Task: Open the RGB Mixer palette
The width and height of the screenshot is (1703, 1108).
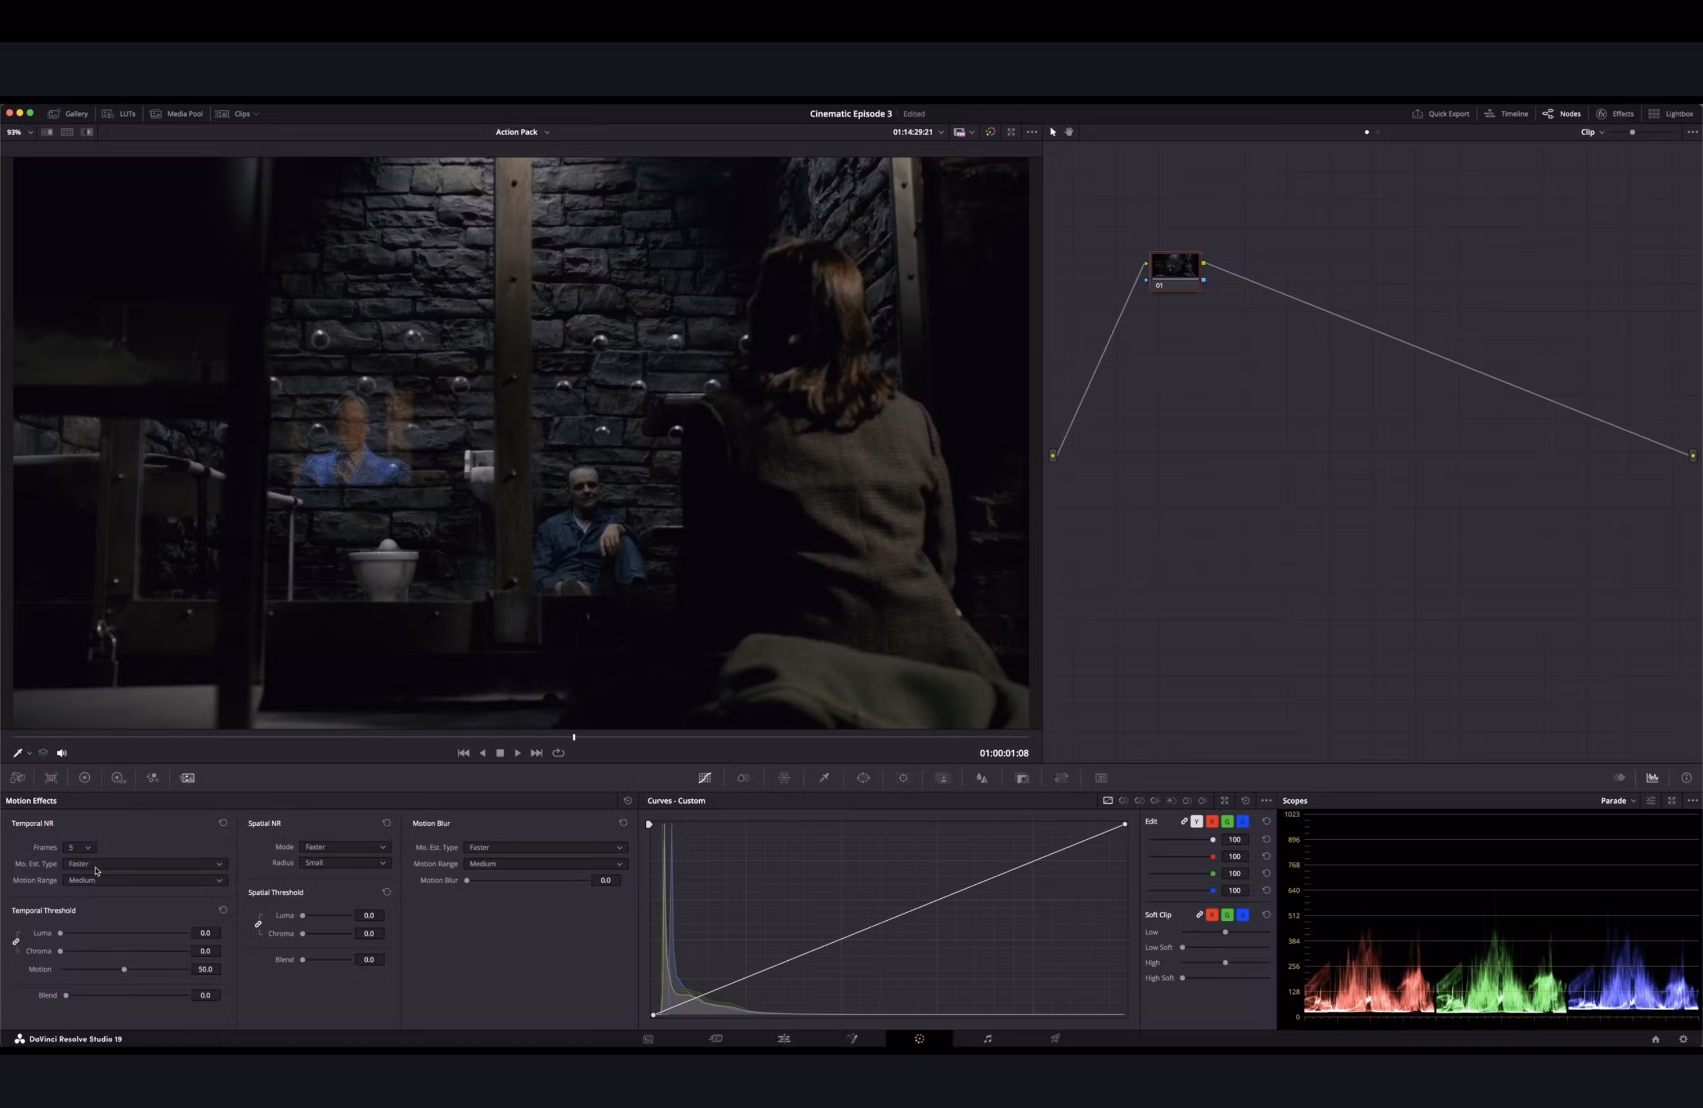Action: click(x=152, y=778)
